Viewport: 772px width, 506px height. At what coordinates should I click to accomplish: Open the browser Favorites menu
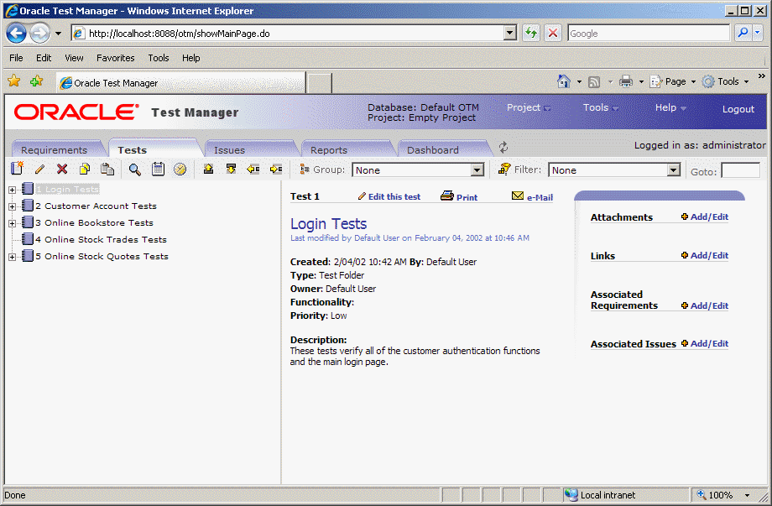pos(116,58)
